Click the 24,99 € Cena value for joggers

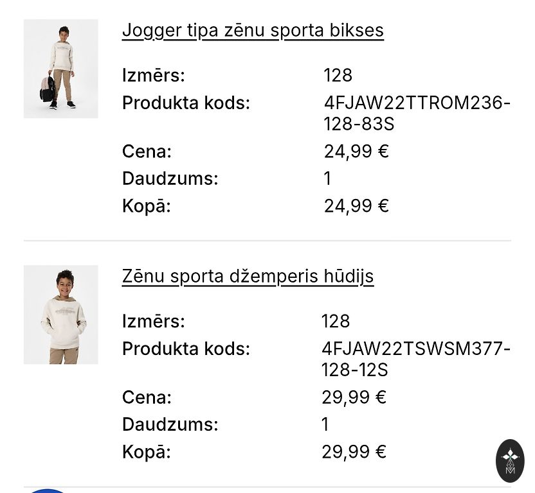pyautogui.click(x=356, y=151)
